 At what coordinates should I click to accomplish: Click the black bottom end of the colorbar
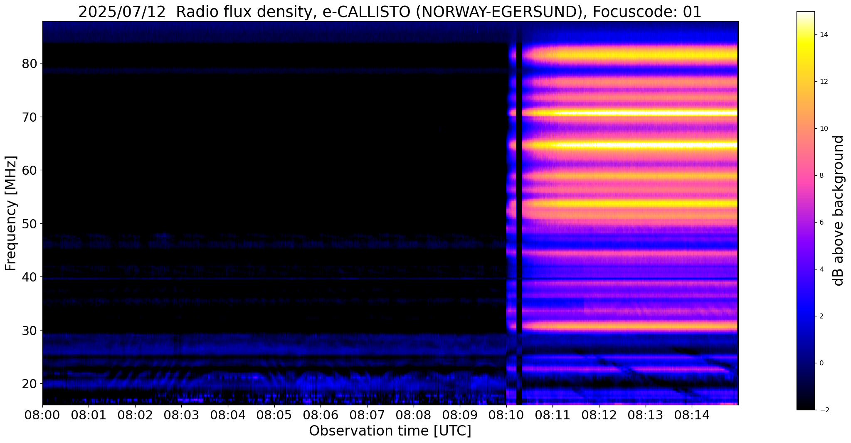pos(805,406)
